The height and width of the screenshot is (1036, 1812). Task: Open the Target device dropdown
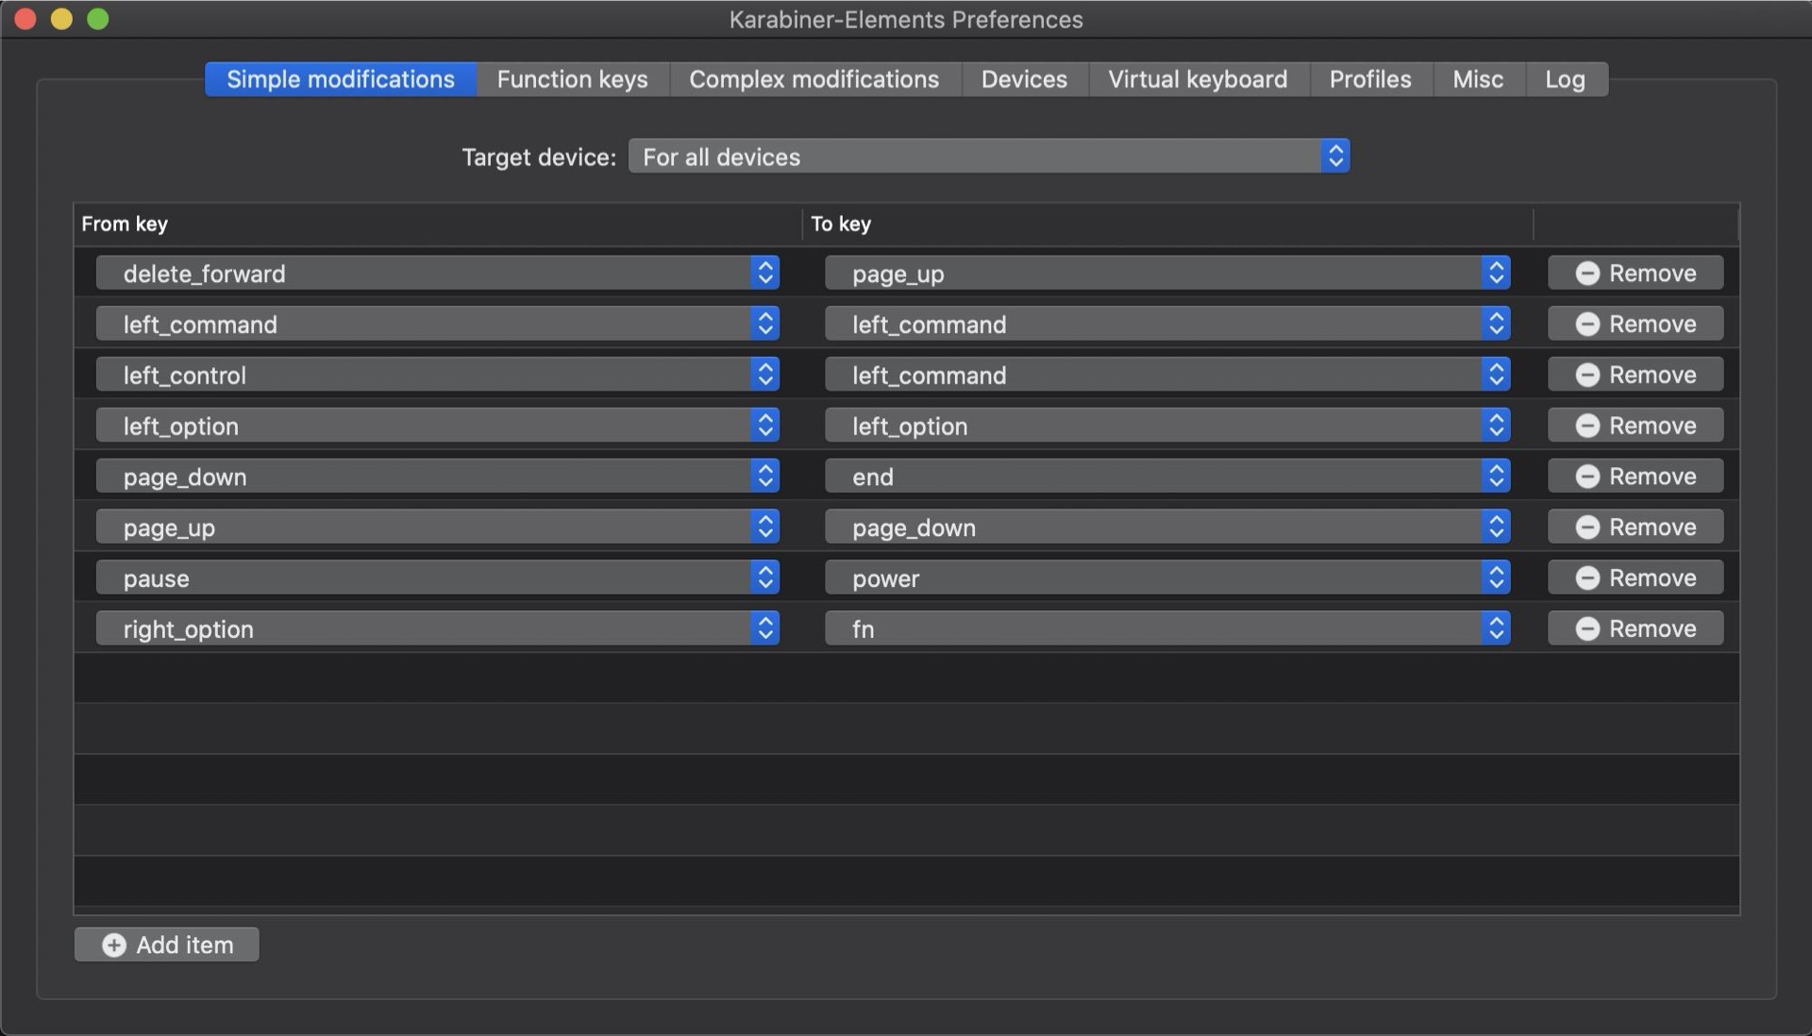[989, 157]
